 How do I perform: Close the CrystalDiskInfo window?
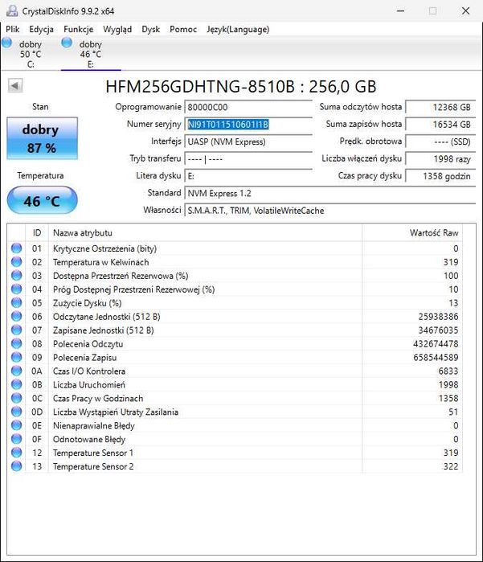click(x=465, y=10)
